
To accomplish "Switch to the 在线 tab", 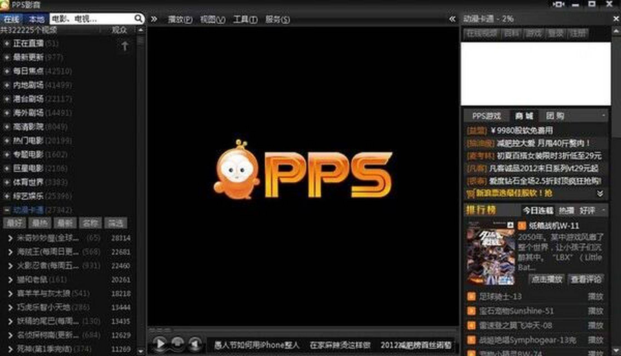I will (11, 19).
